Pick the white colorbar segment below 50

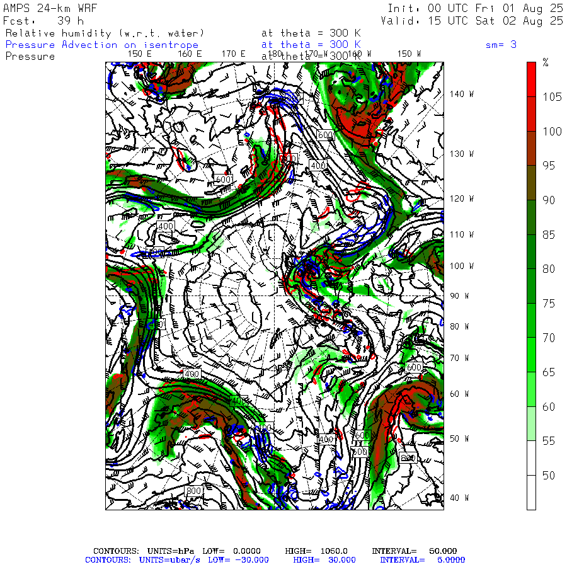click(x=531, y=493)
